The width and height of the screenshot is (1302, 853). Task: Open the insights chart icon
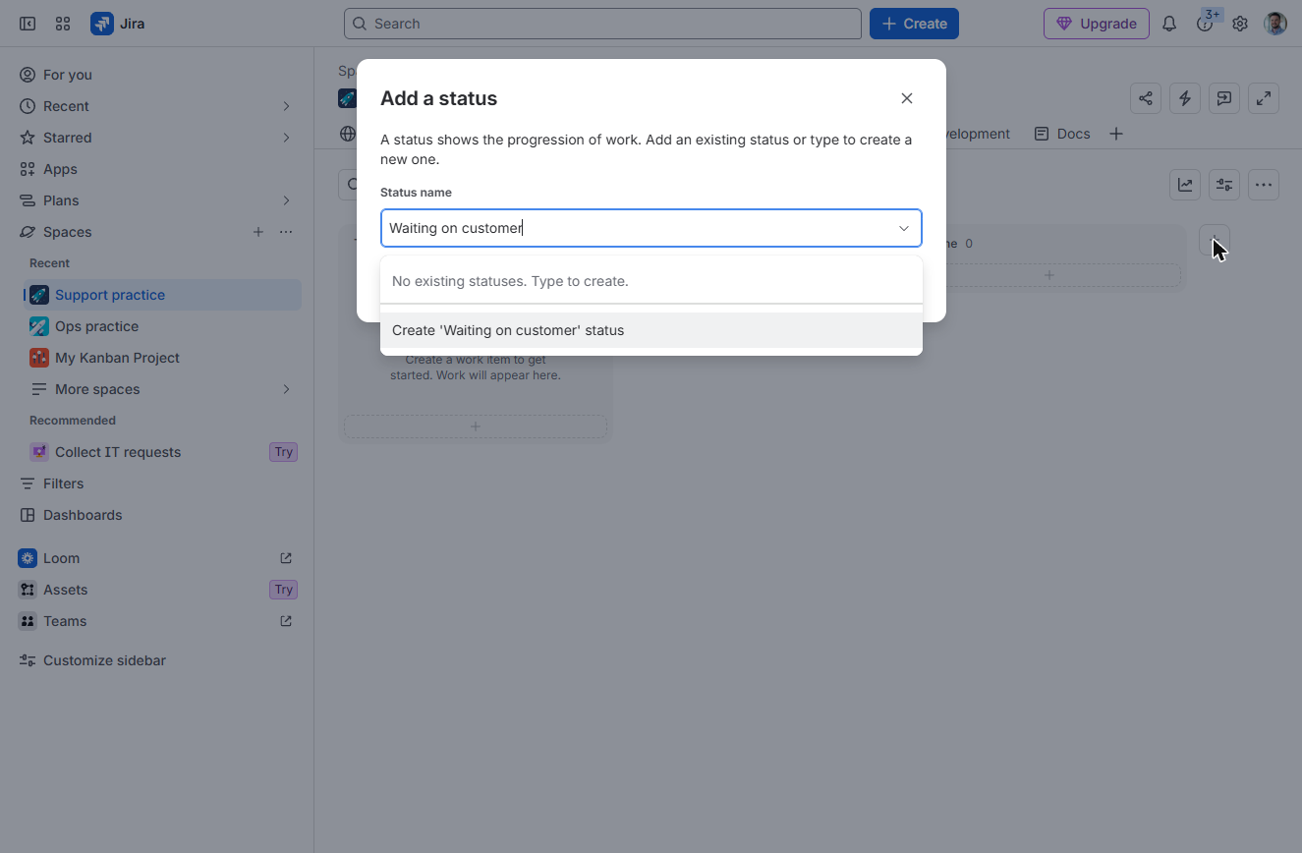[1185, 185]
